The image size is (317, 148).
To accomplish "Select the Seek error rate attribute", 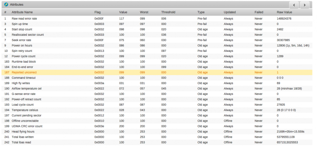I will [22, 40].
